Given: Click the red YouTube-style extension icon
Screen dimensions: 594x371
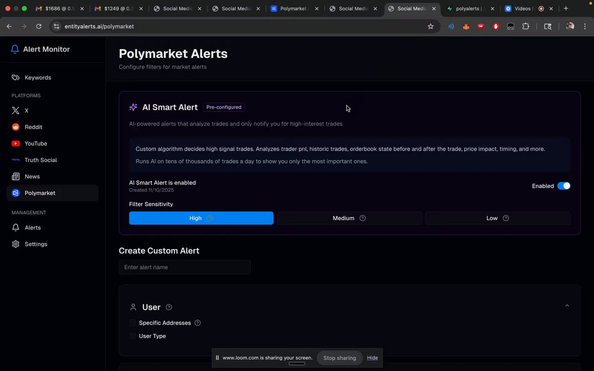Looking at the screenshot, I should point(481,26).
